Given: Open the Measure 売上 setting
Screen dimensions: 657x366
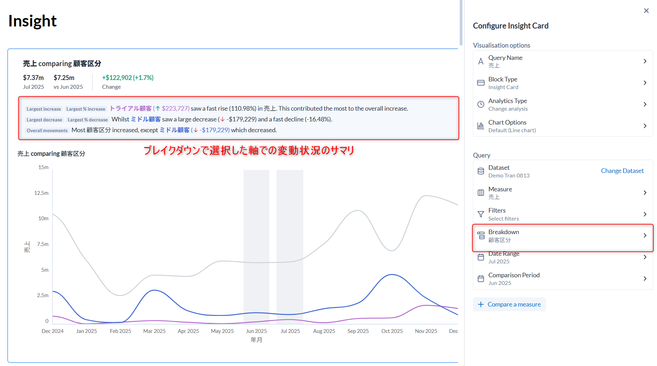Looking at the screenshot, I should [x=563, y=193].
